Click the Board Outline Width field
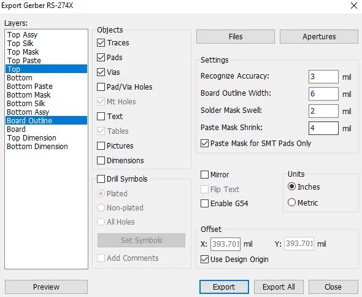362x297 pixels. tap(323, 94)
